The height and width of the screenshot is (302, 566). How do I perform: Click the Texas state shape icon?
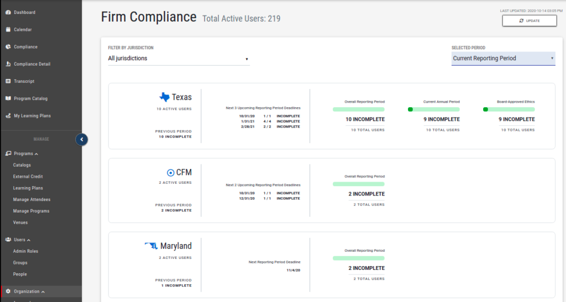point(164,97)
